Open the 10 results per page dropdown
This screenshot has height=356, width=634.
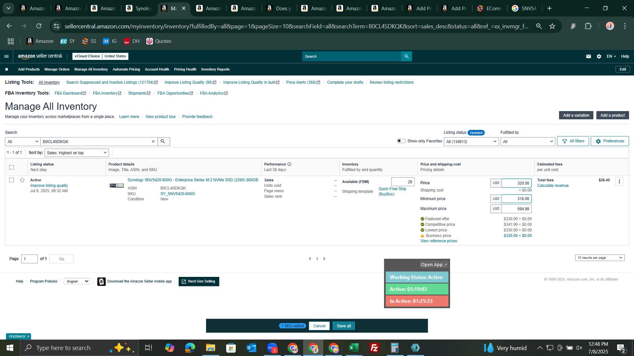600,258
